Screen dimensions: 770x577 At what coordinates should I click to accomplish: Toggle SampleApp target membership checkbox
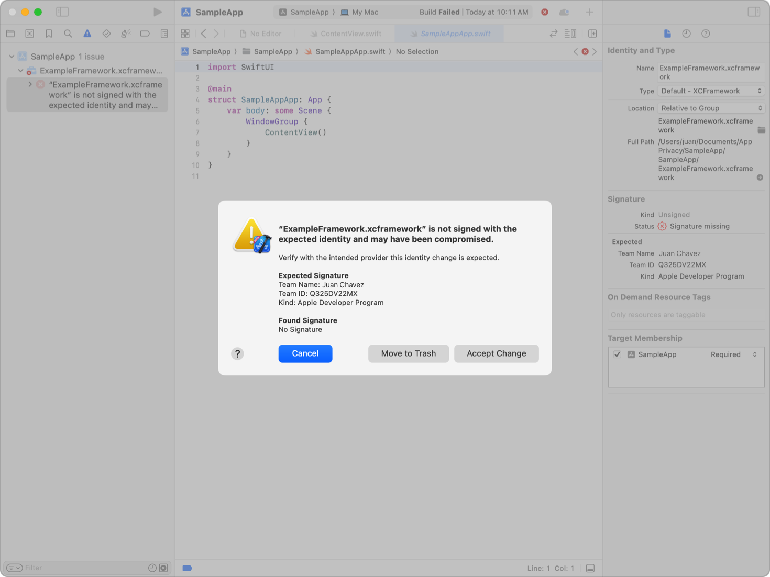(617, 354)
